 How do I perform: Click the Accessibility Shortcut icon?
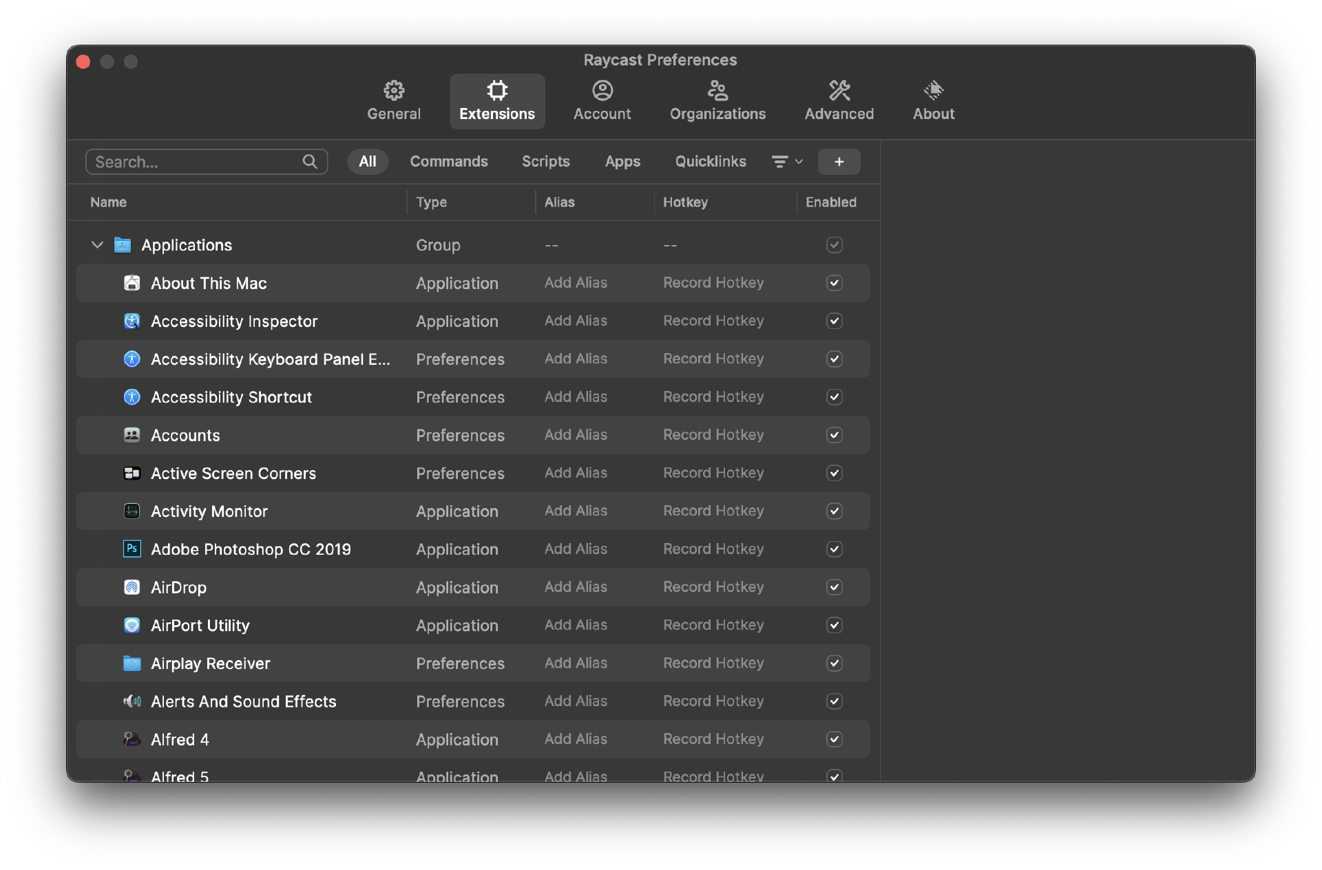(x=132, y=397)
